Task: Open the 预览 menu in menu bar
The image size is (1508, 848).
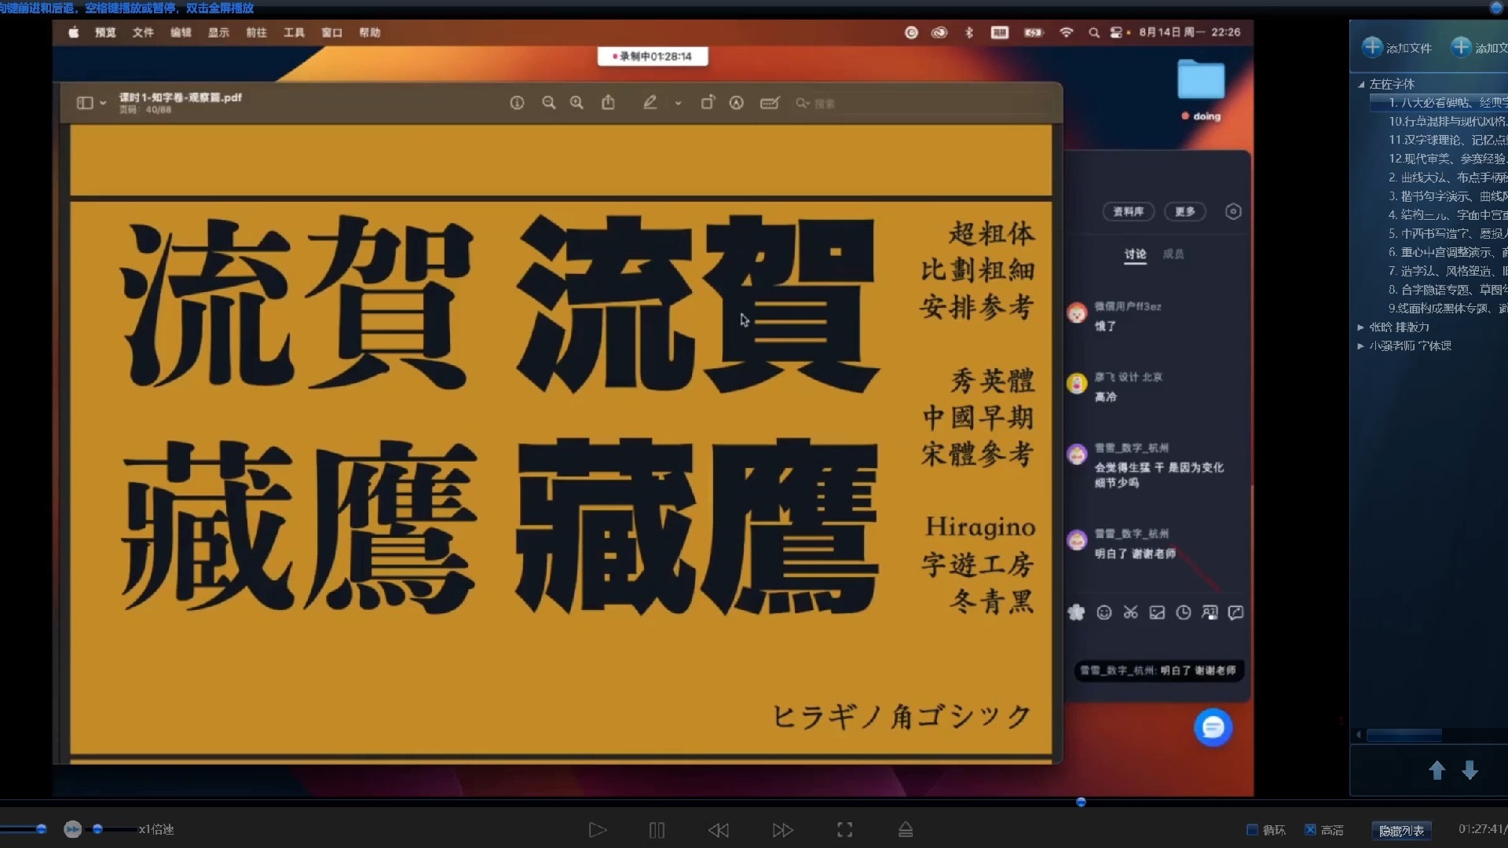Action: tap(105, 32)
